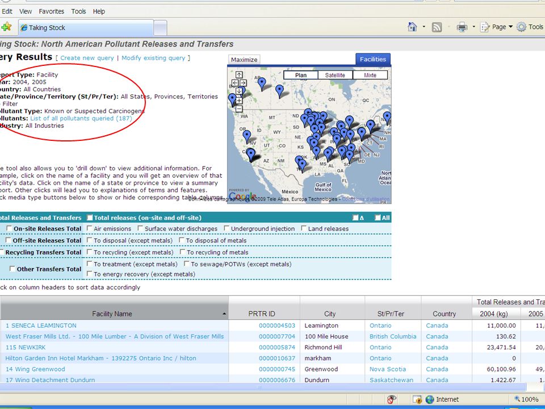545x409 pixels.
Task: Open the Page dropdown menu
Action: (497, 27)
